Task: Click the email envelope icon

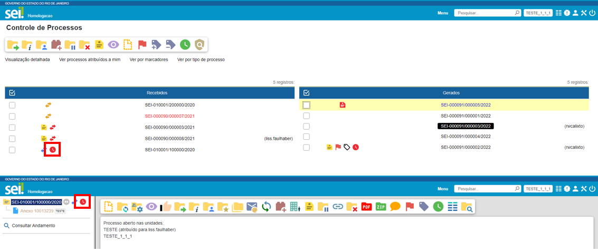Action: pos(252,207)
